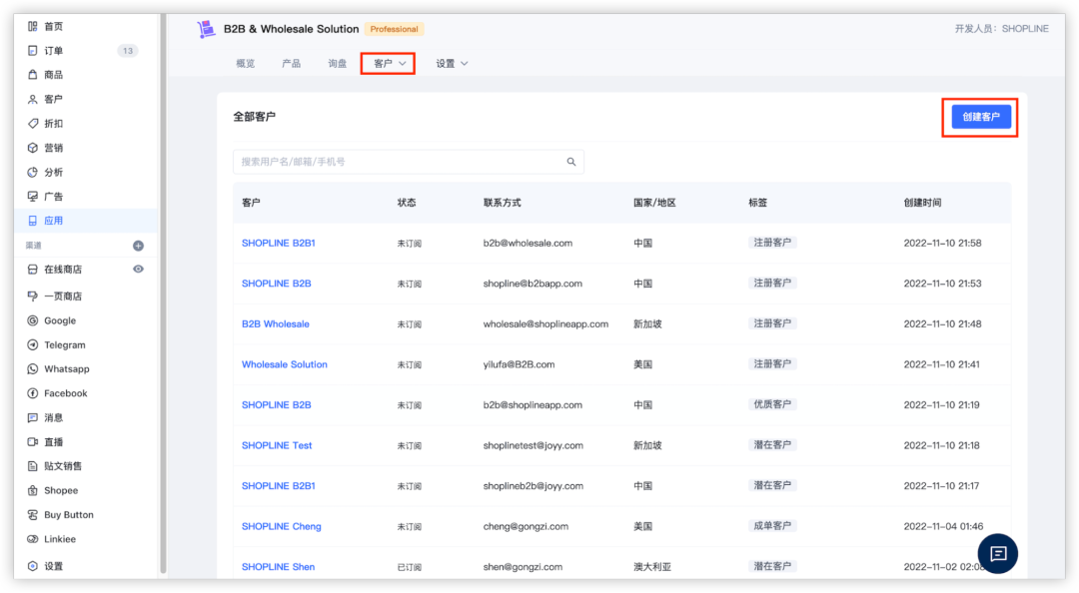The height and width of the screenshot is (593, 1079).
Task: Expand the 客户 dropdown tab
Action: pyautogui.click(x=388, y=64)
